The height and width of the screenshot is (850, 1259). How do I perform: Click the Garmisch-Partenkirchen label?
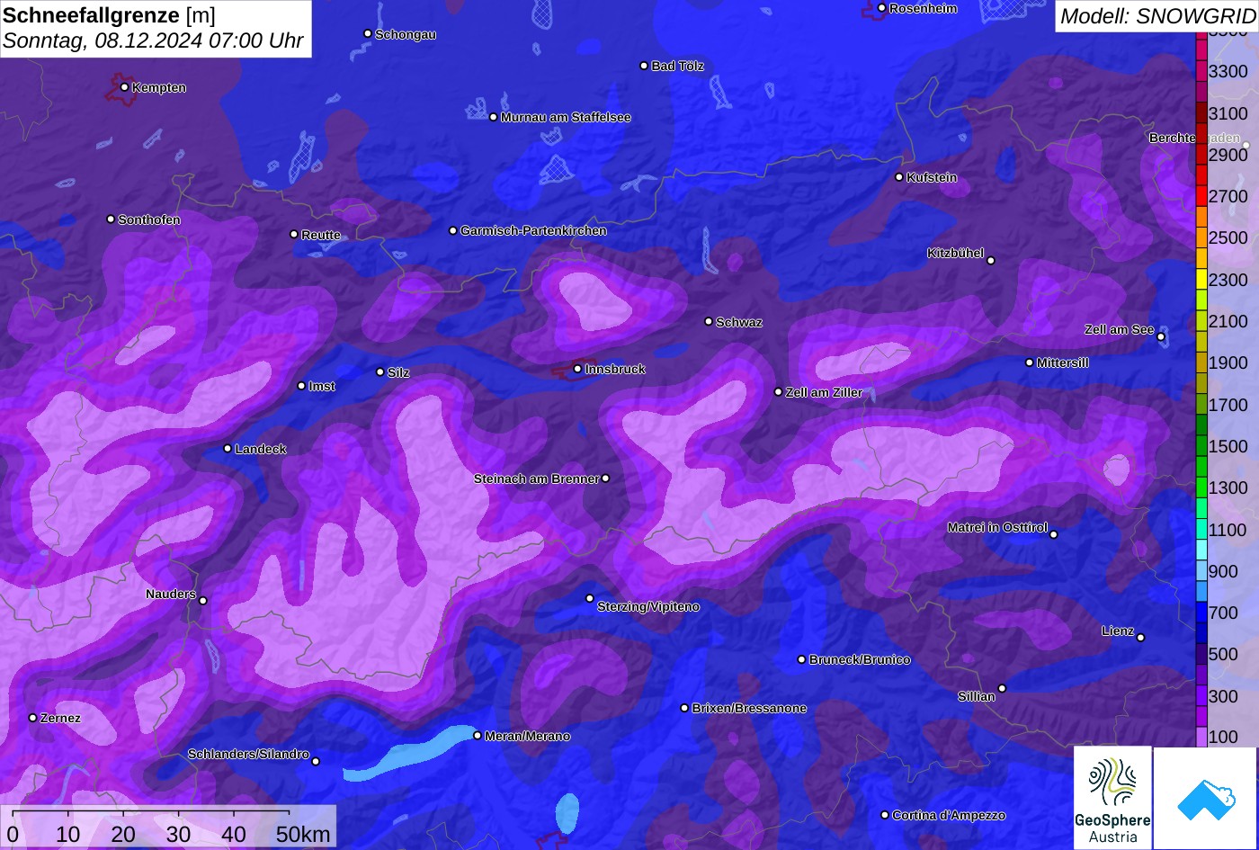point(533,231)
